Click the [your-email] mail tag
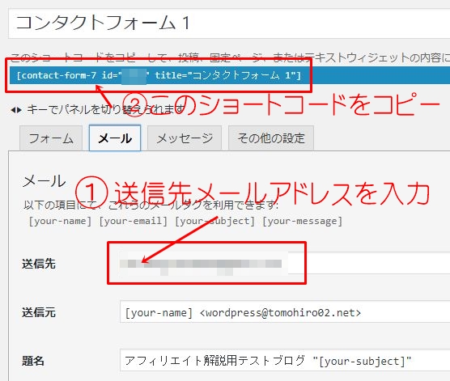Viewport: 450px width, 381px height. point(133,221)
